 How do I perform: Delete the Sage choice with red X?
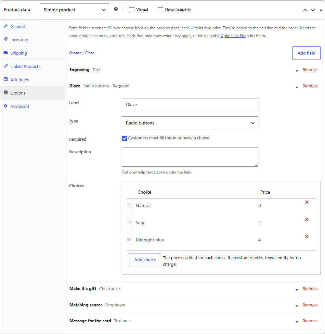point(307,219)
